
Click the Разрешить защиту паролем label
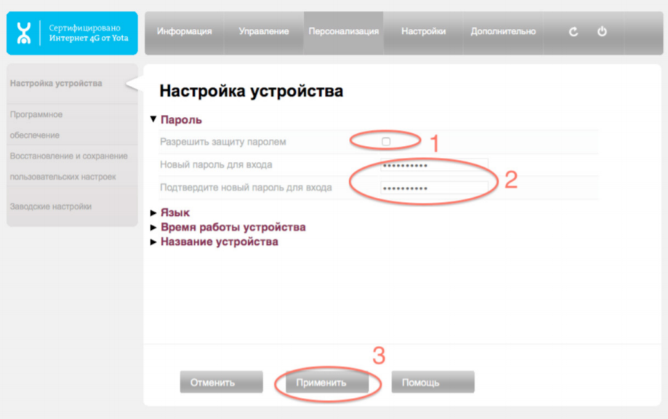pos(223,142)
